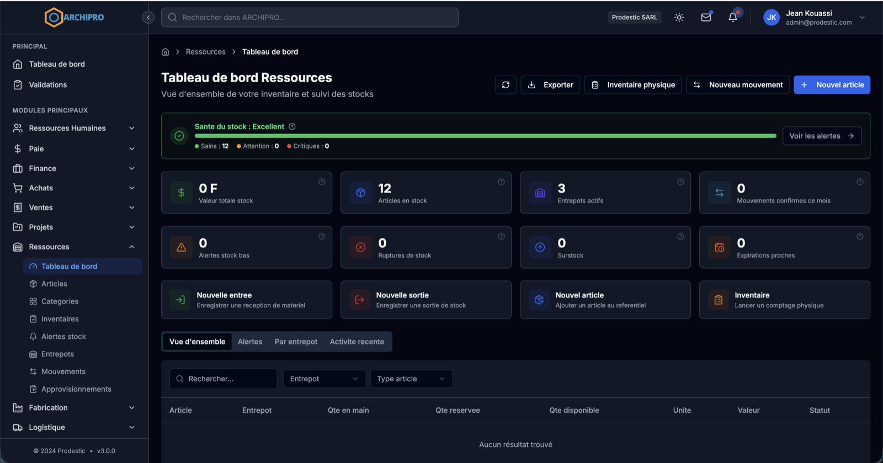Open the mail envelope icon
The image size is (883, 463).
coord(706,17)
